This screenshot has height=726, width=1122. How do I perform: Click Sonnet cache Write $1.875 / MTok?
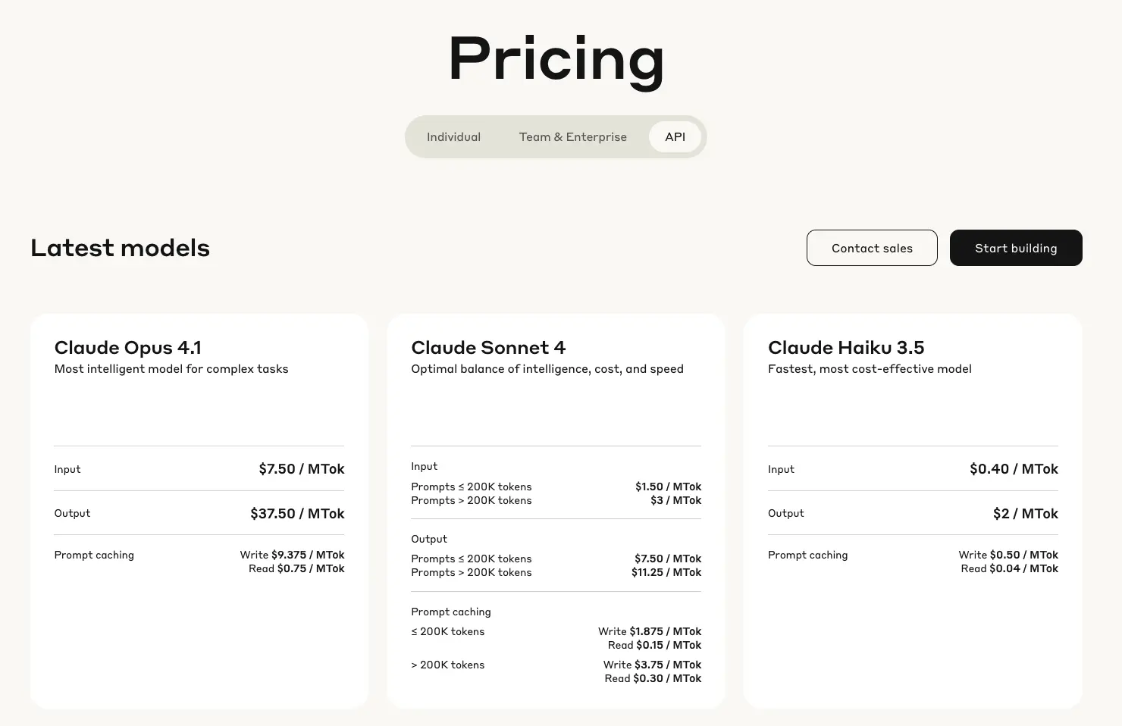[650, 631]
